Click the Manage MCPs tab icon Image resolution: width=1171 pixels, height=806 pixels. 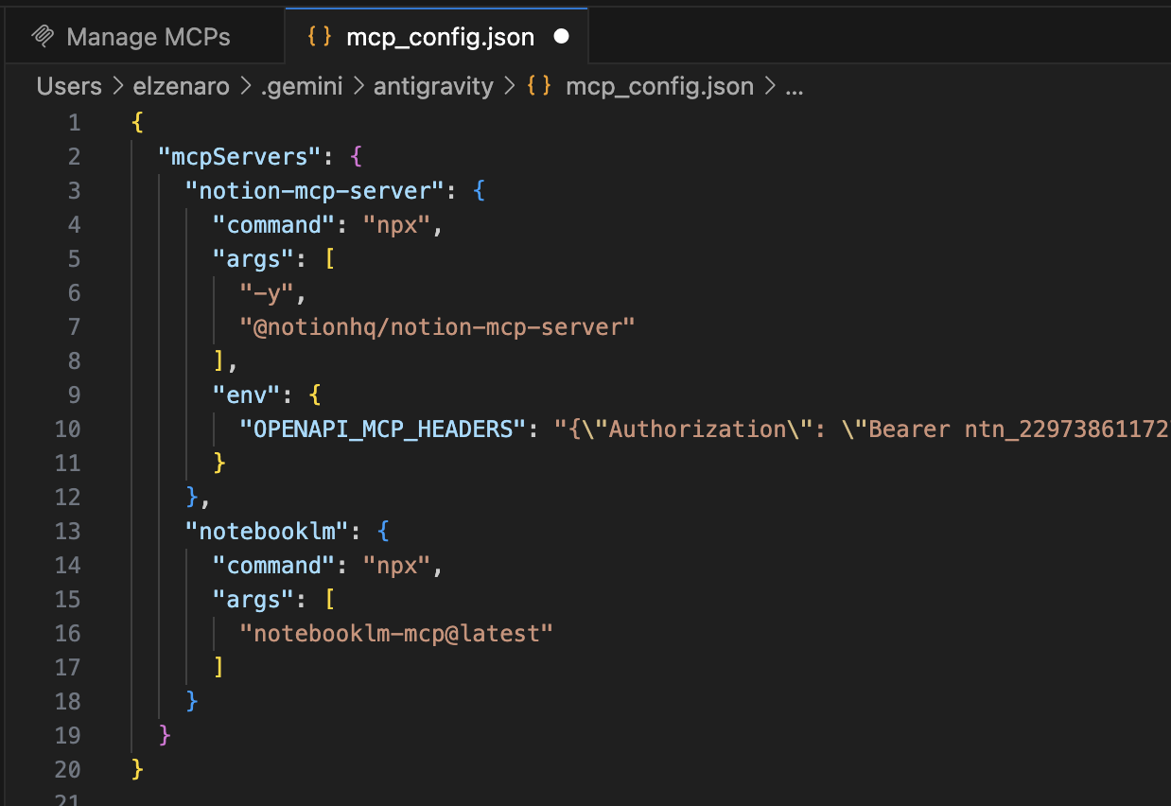[x=43, y=37]
